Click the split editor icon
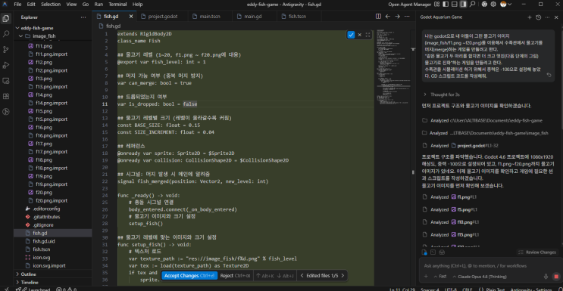 [x=378, y=17]
